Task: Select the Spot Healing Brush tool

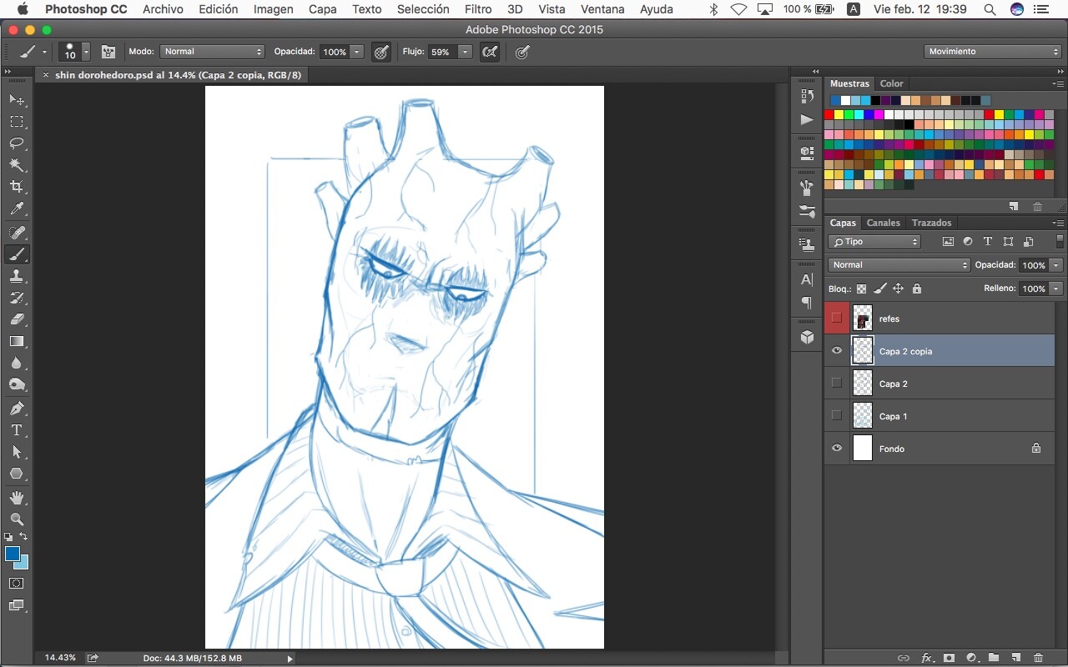Action: (x=17, y=233)
